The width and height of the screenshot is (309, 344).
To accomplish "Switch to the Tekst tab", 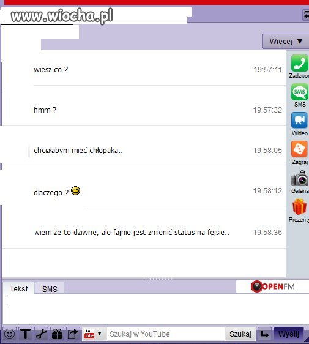I will click(18, 288).
